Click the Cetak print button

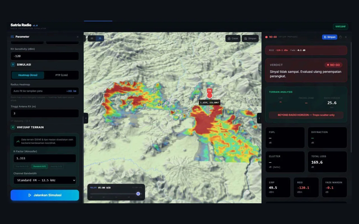(233, 38)
